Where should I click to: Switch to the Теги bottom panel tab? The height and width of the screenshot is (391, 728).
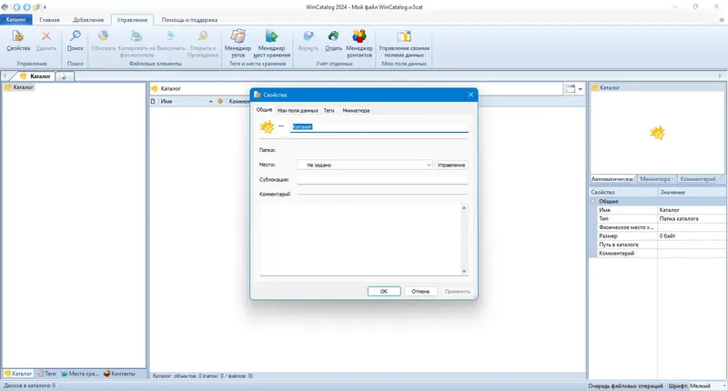click(x=47, y=374)
